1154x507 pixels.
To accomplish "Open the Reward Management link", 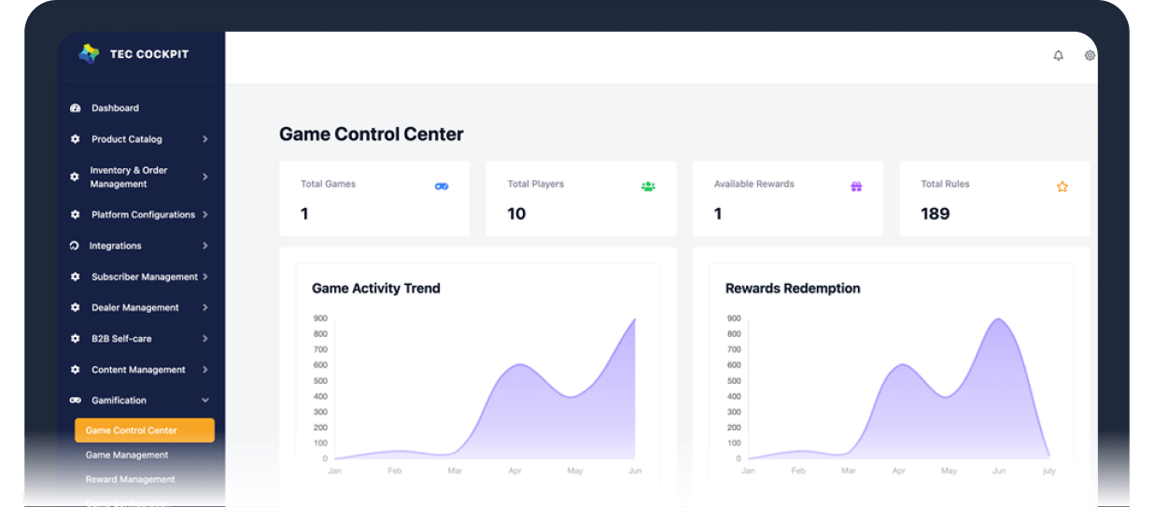I will click(130, 480).
